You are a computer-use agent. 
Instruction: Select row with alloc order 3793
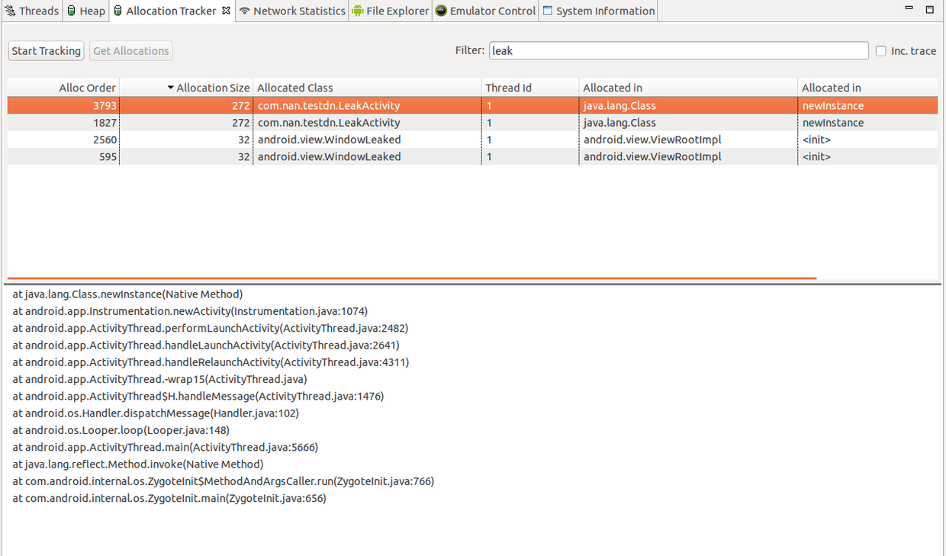pyautogui.click(x=472, y=105)
